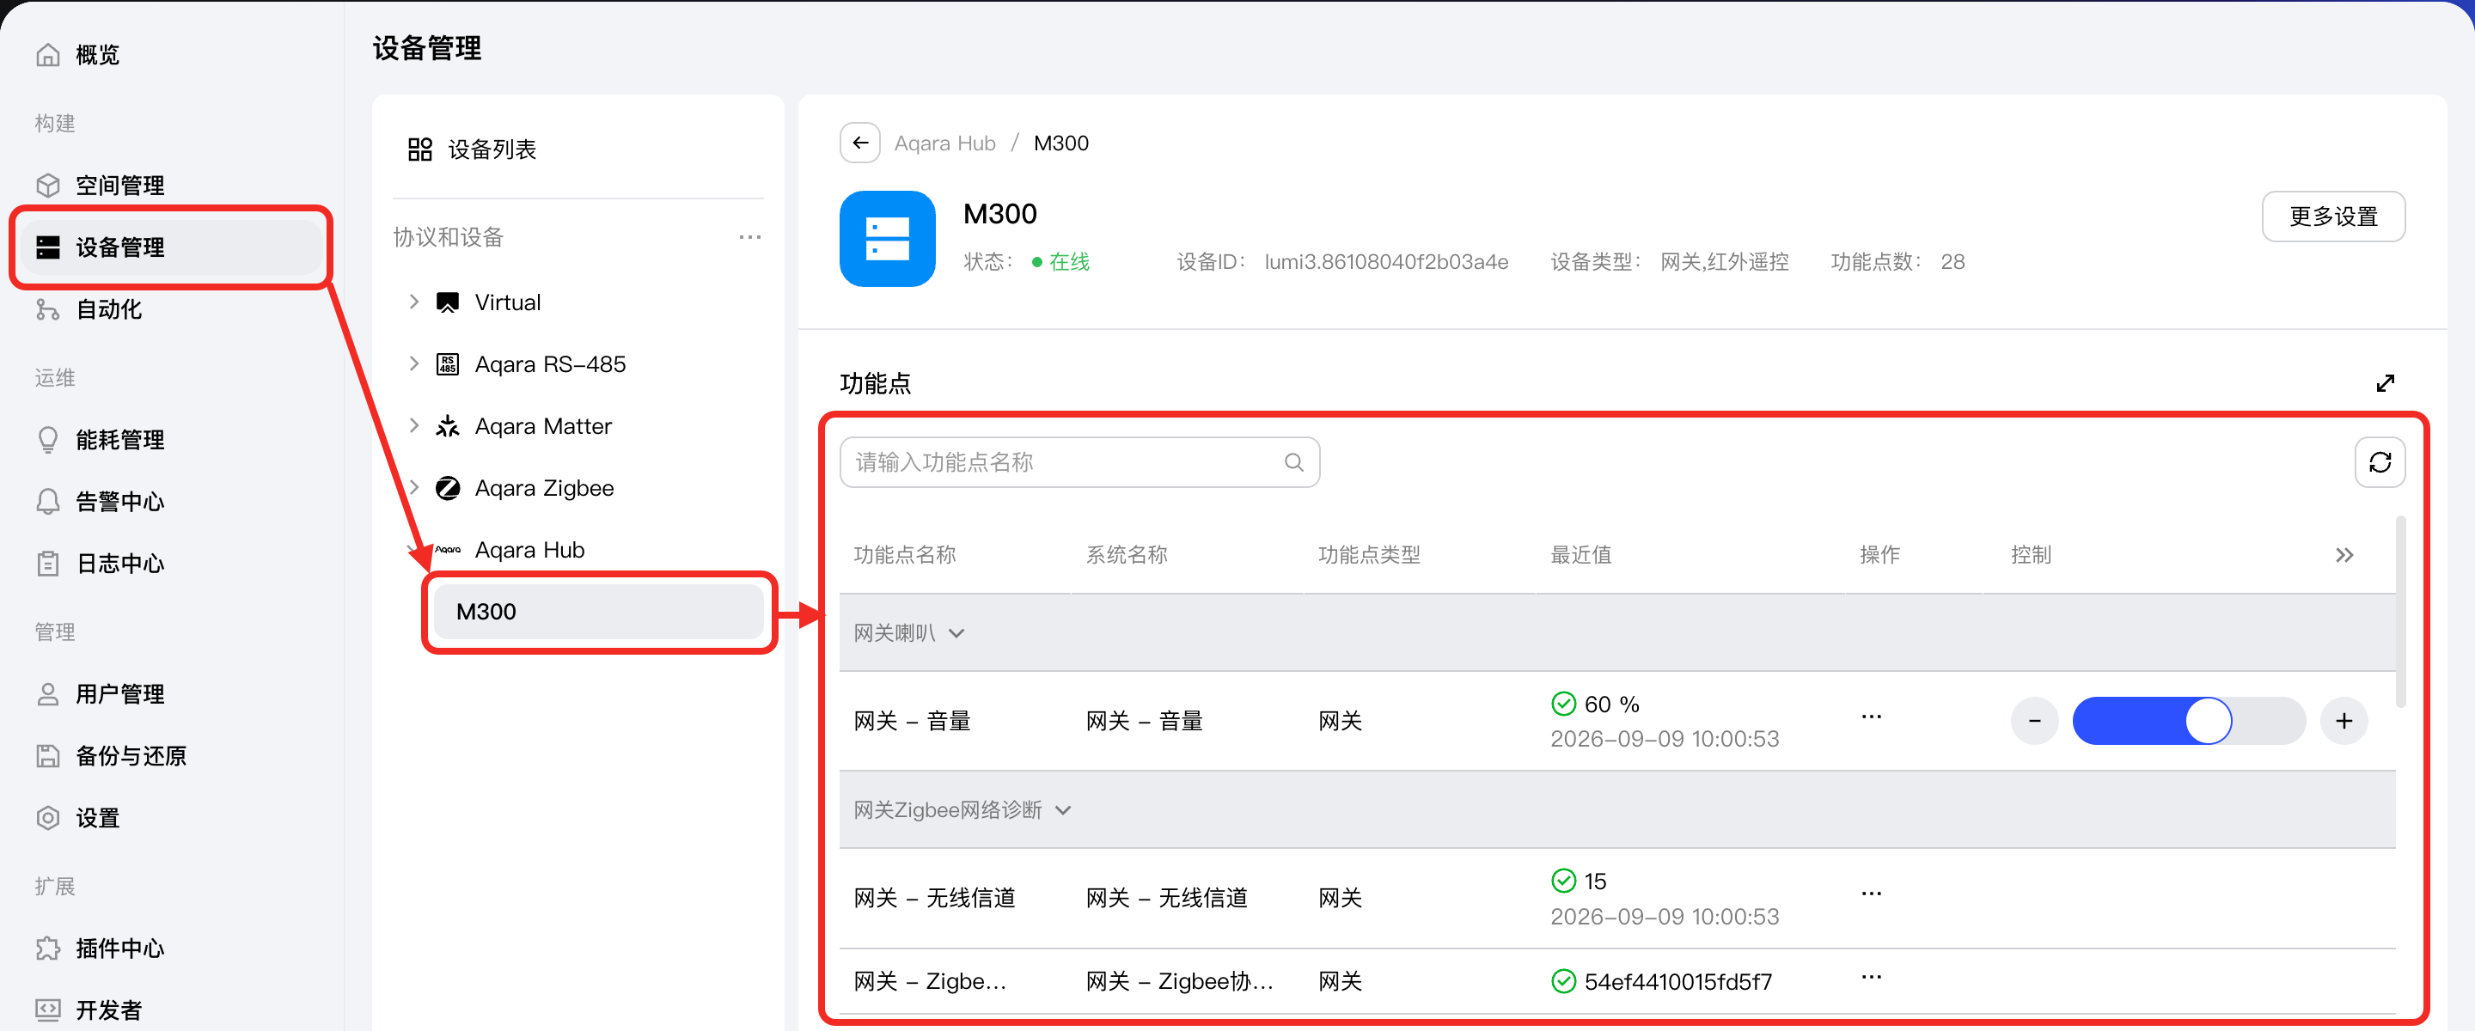Click the 告警中心 bell icon
The height and width of the screenshot is (1031, 2475).
[47, 502]
